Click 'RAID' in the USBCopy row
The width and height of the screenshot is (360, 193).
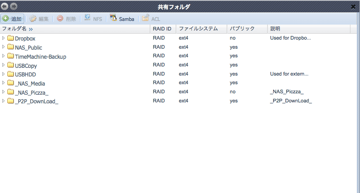tap(159, 65)
